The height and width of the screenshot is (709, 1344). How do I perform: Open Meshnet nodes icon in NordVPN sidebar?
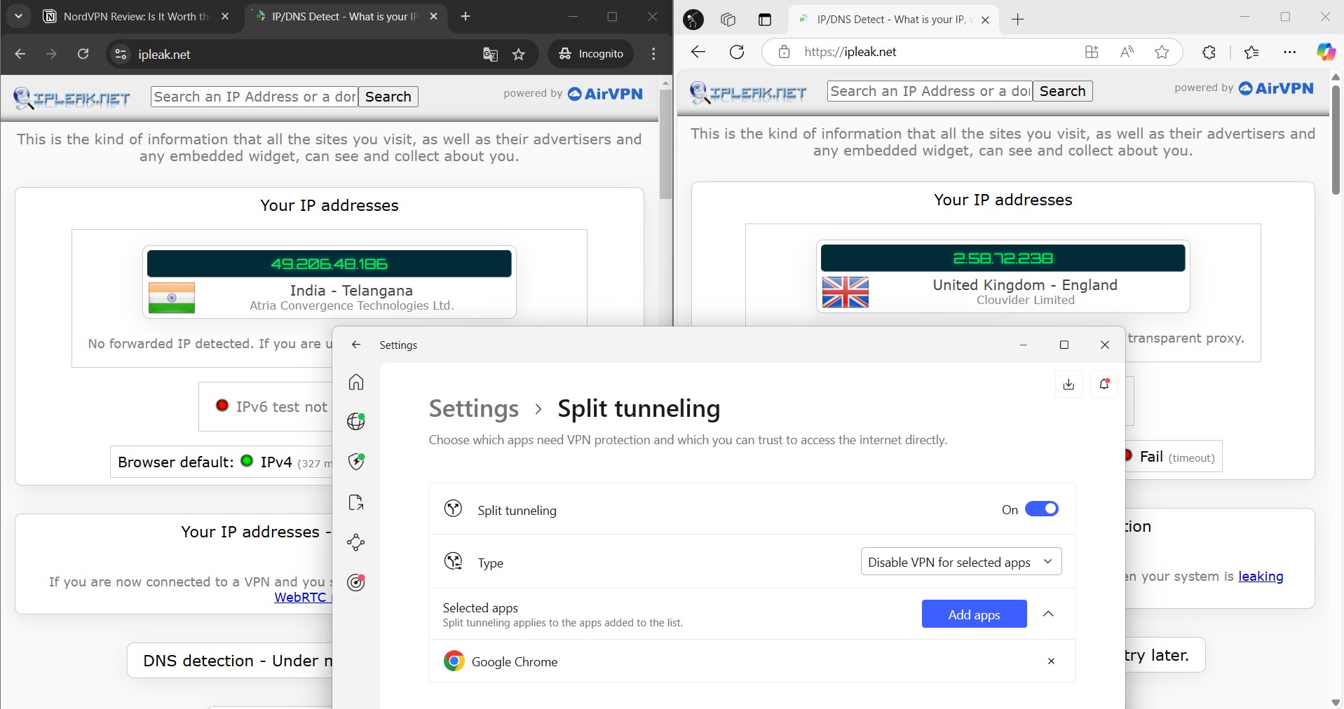point(356,542)
